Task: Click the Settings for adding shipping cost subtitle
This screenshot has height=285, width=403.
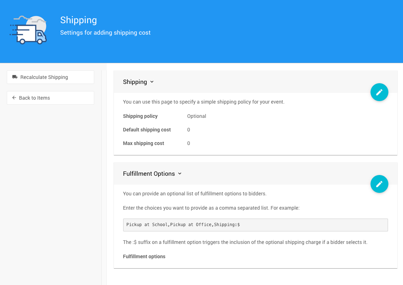Action: [105, 32]
